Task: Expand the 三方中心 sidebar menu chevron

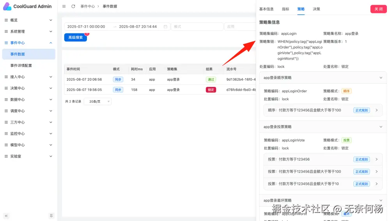Action: point(51,122)
